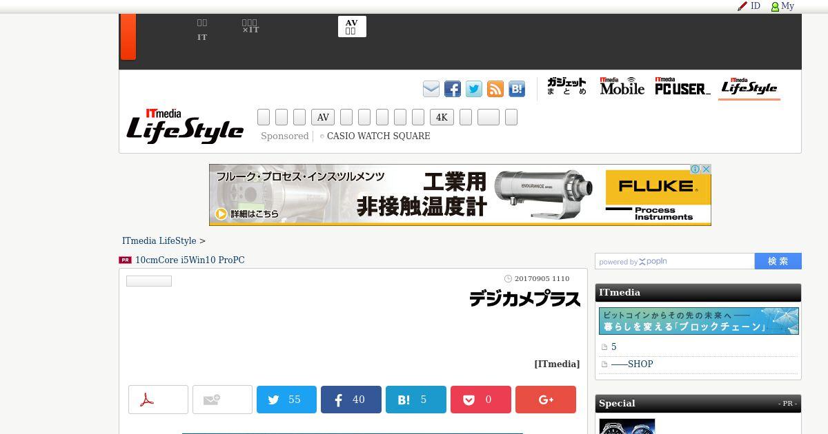Click the [ITmedia] author credit
Image resolution: width=828 pixels, height=434 pixels.
point(557,364)
